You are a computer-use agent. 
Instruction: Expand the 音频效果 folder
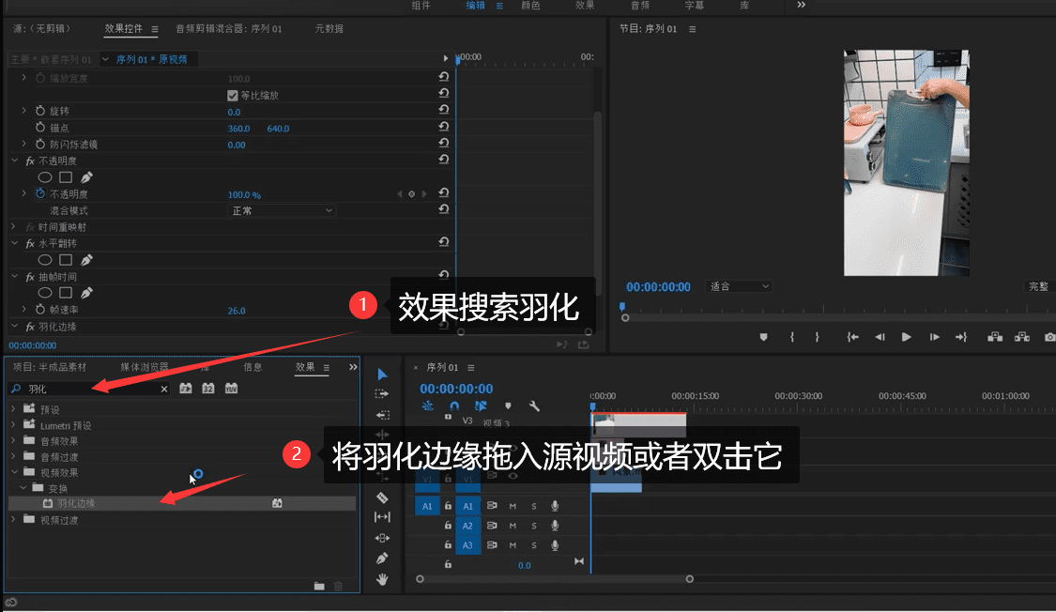click(13, 440)
